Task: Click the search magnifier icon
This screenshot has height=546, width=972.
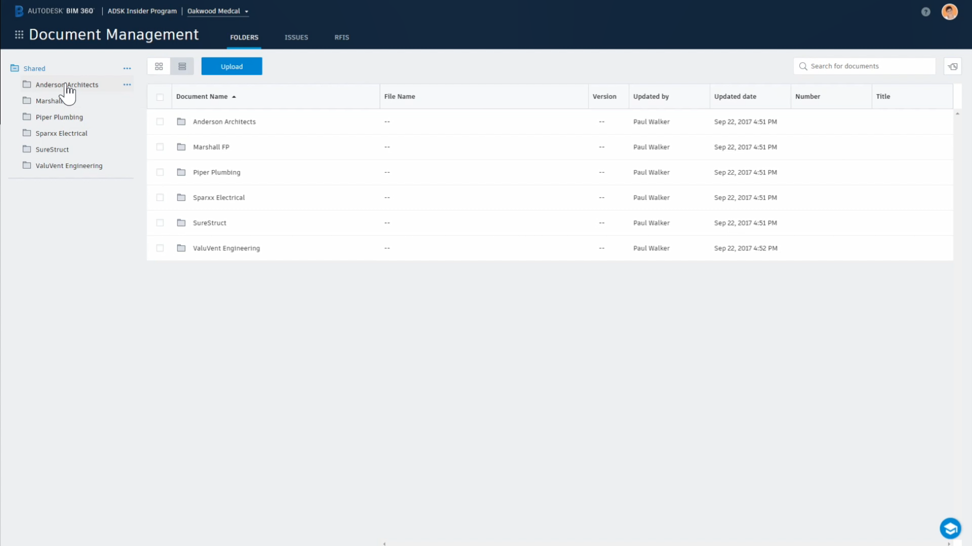Action: pyautogui.click(x=803, y=66)
